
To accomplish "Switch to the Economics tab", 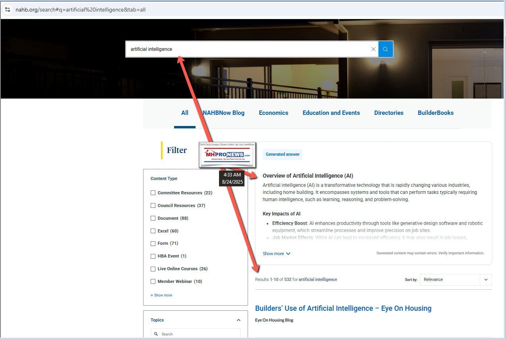I will click(x=273, y=113).
